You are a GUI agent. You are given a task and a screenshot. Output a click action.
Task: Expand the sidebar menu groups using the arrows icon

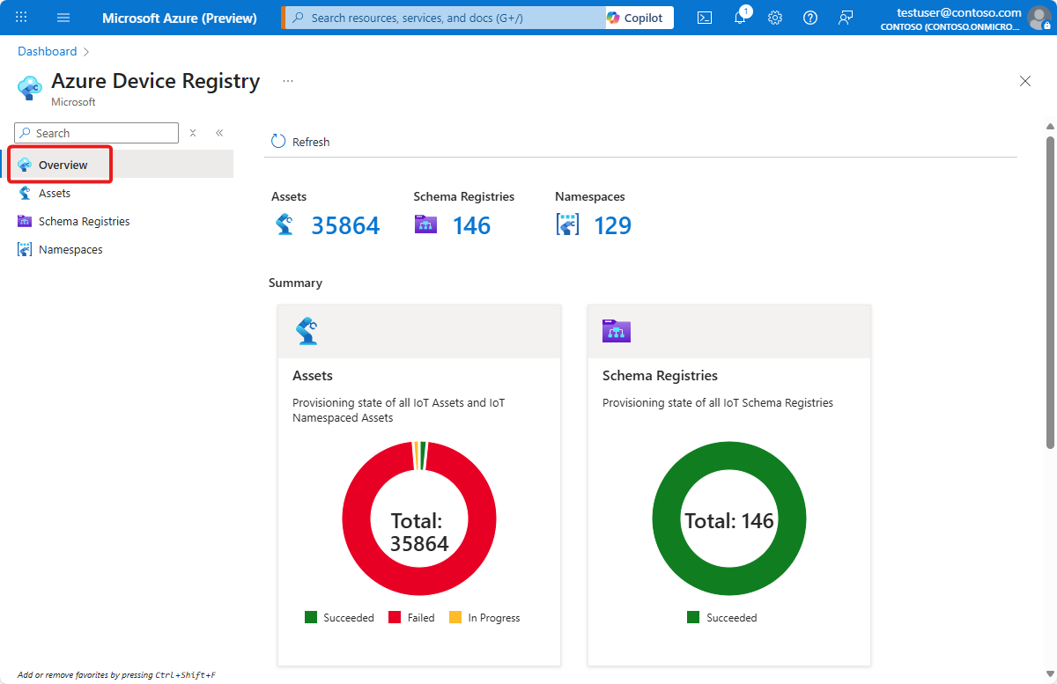pos(193,133)
